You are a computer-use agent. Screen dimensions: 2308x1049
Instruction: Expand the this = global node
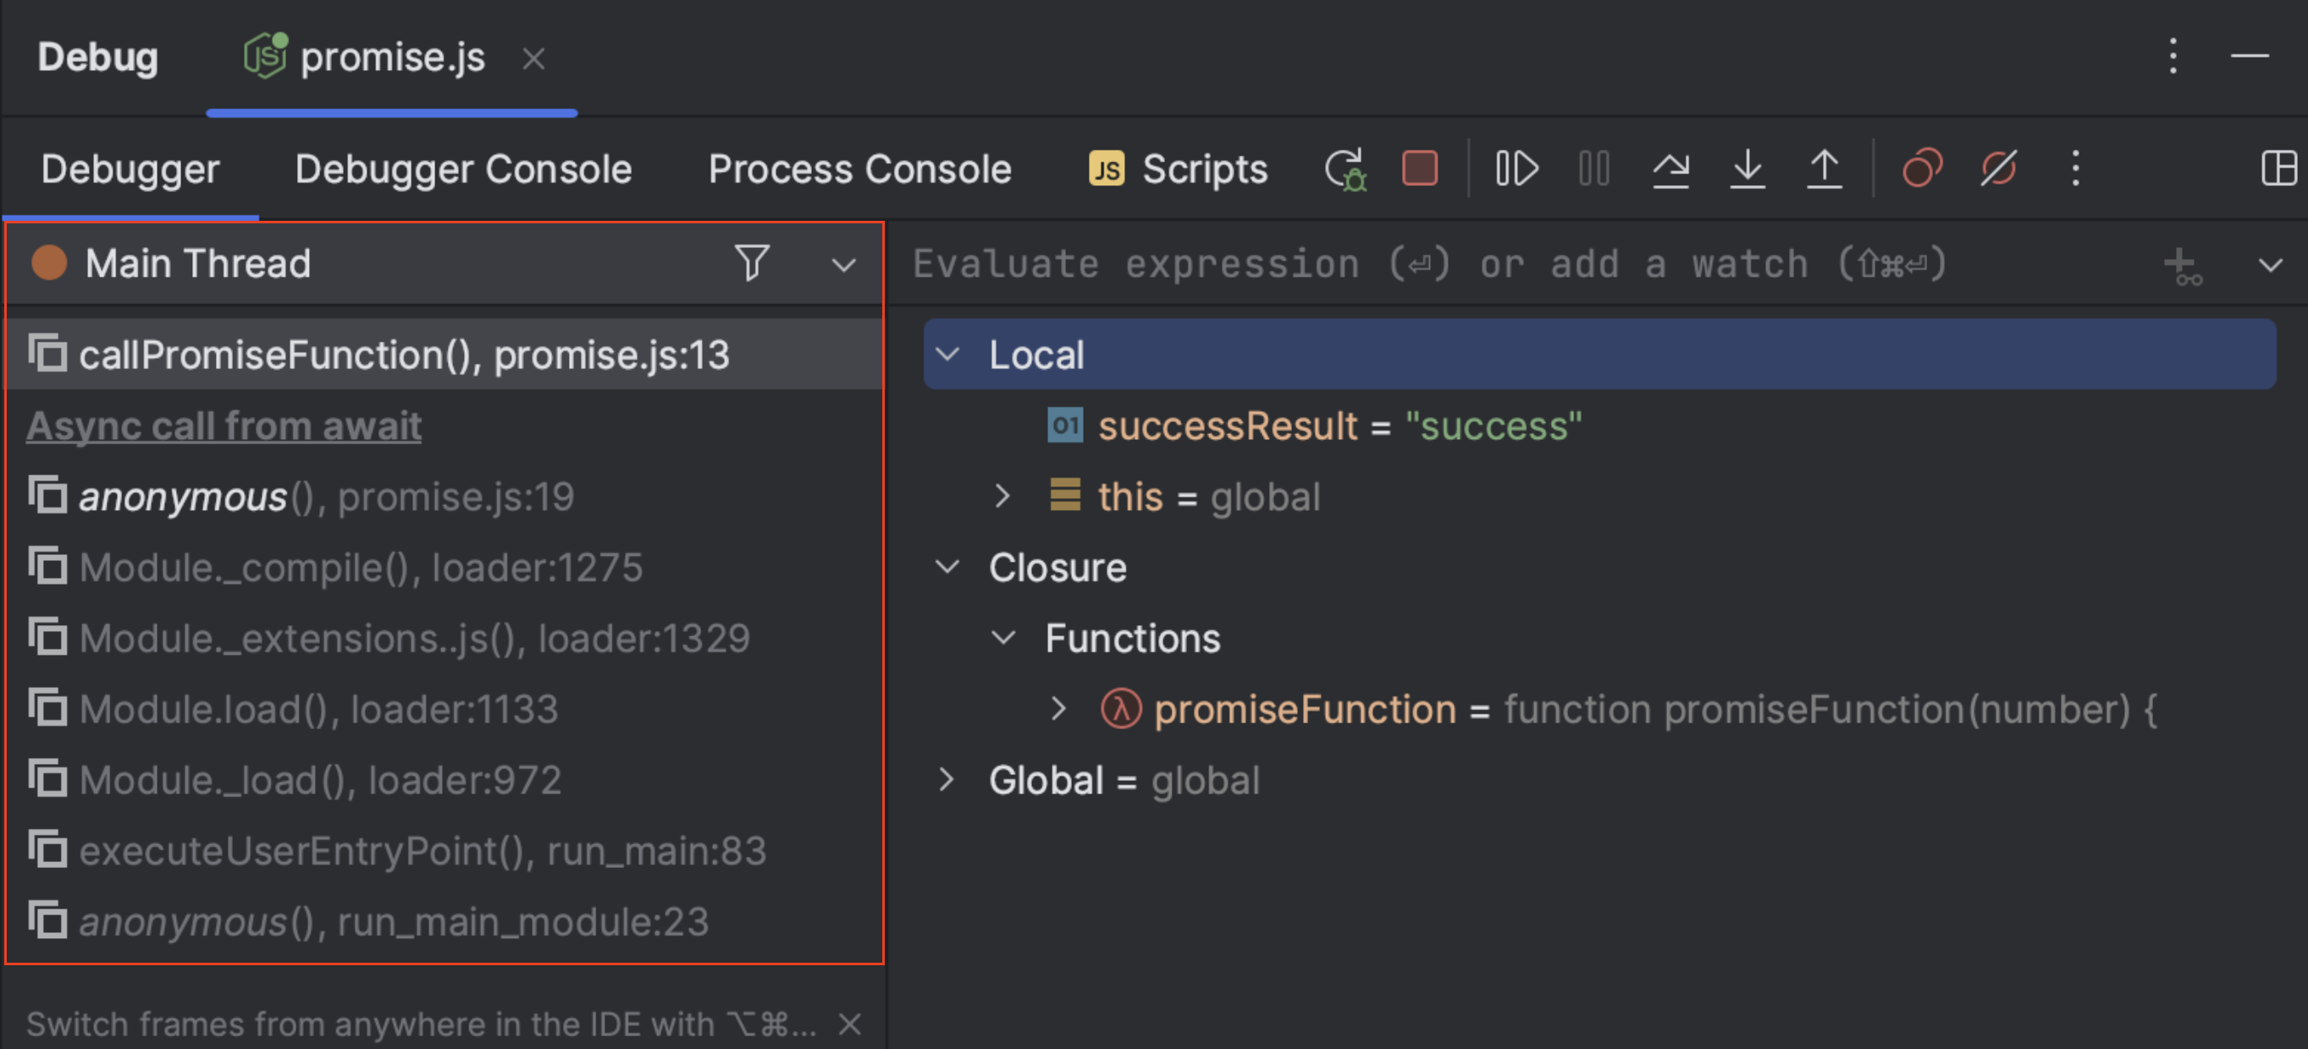click(1002, 496)
